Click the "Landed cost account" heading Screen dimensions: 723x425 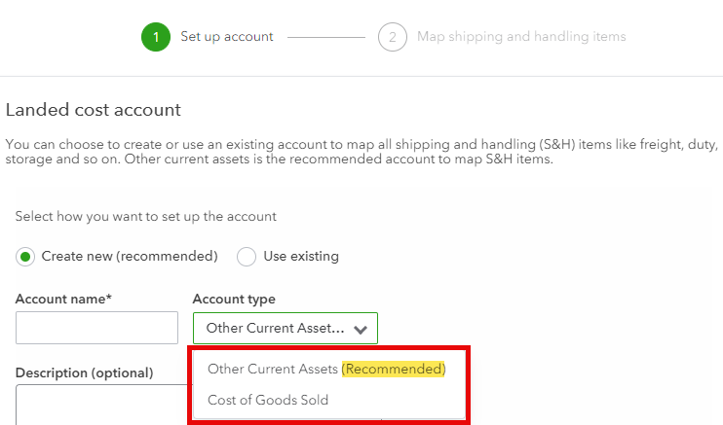click(x=94, y=111)
